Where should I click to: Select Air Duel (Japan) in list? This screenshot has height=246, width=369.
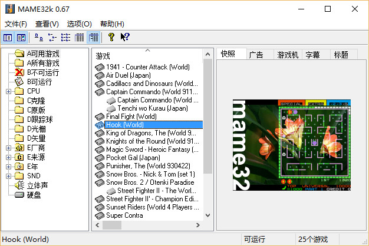tap(129, 75)
